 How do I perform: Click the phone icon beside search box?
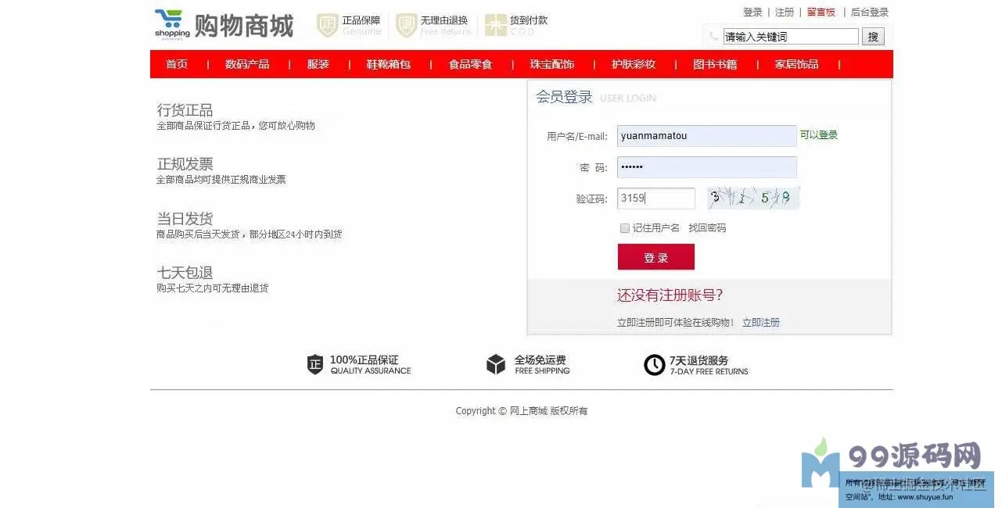click(x=713, y=36)
